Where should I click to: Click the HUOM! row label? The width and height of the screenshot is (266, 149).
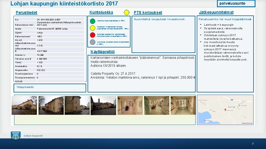[x=19, y=81]
